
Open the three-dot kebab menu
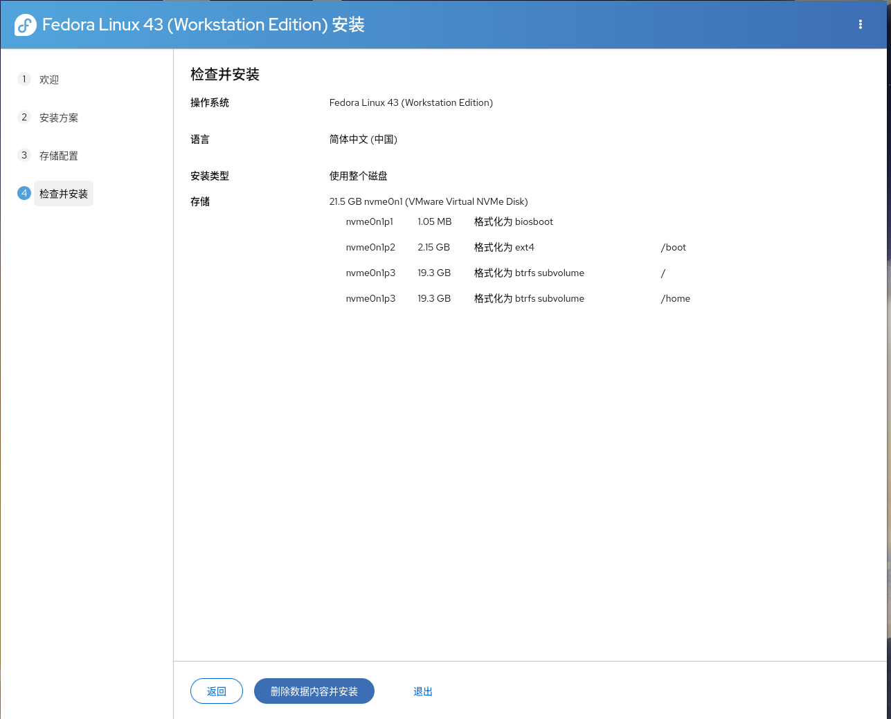[860, 24]
